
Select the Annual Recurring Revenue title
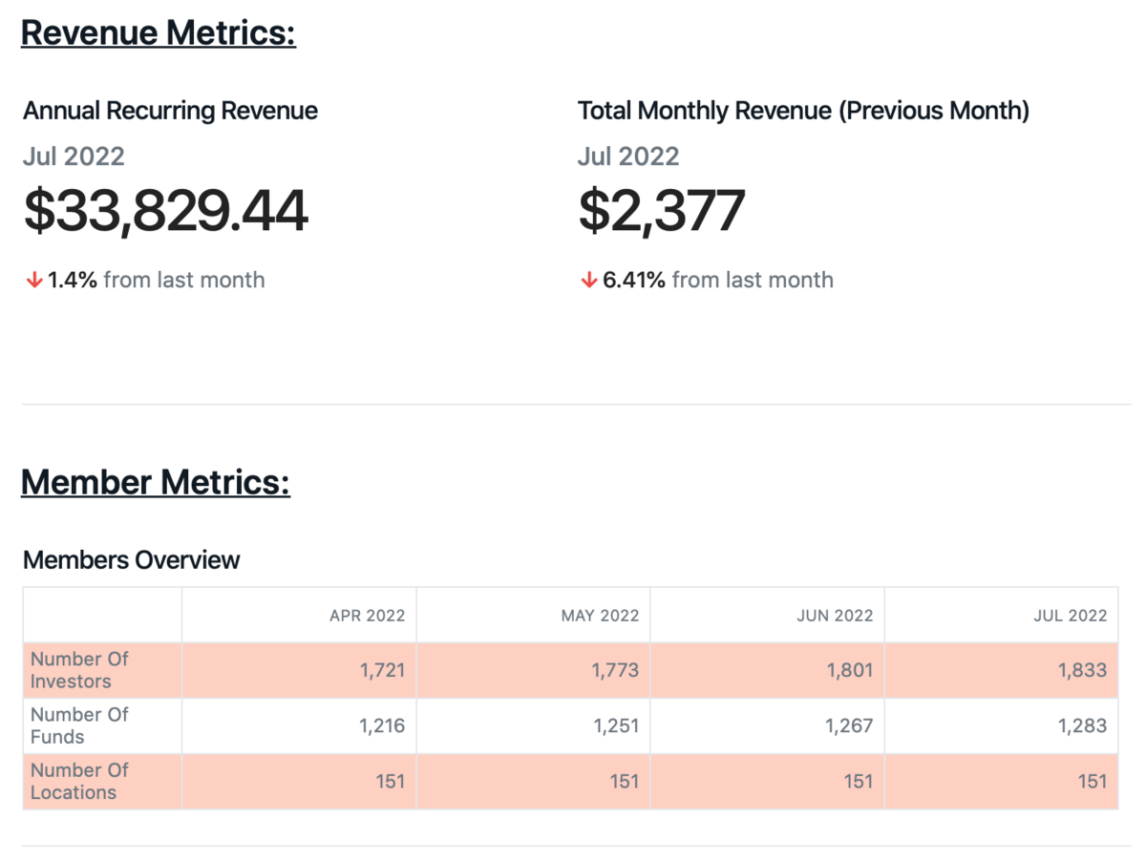(170, 111)
